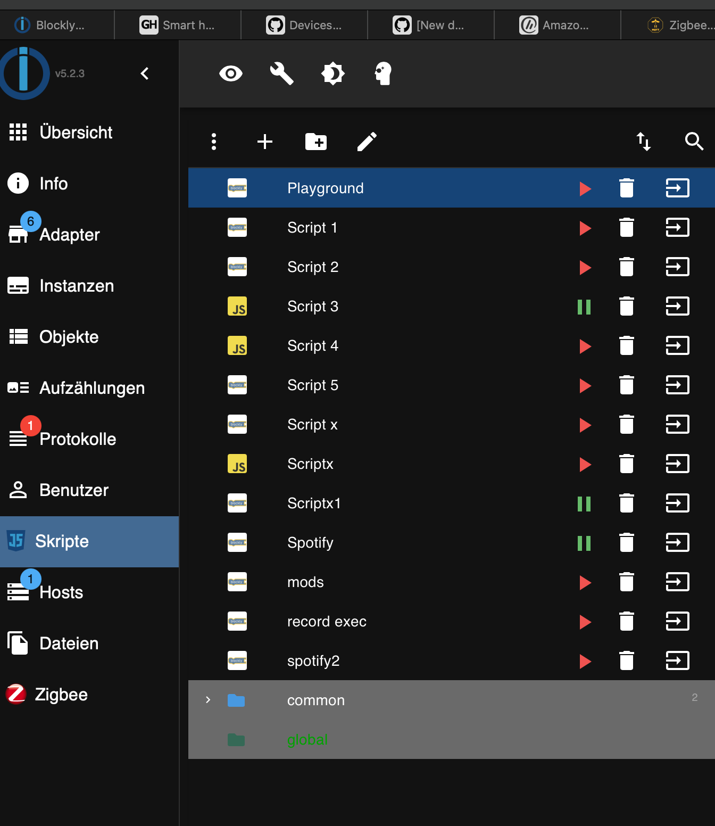The height and width of the screenshot is (826, 715).
Task: Delete the Script 5 entry
Action: tap(627, 385)
